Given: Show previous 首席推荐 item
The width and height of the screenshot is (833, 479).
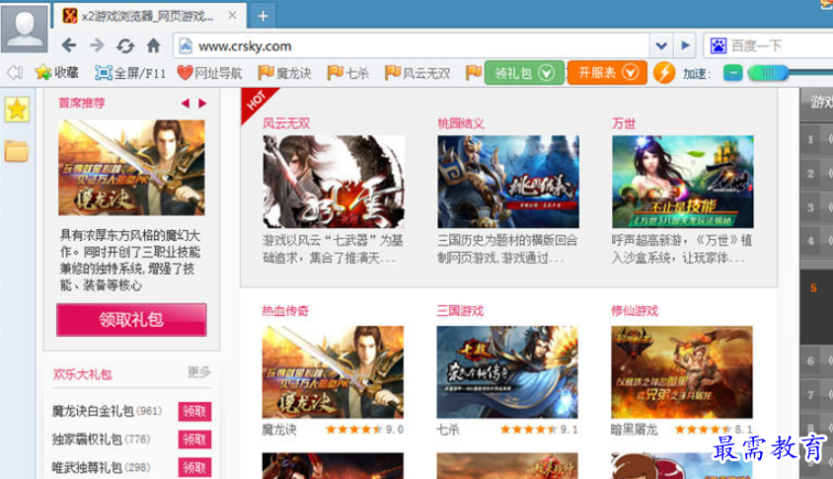Looking at the screenshot, I should pyautogui.click(x=185, y=103).
